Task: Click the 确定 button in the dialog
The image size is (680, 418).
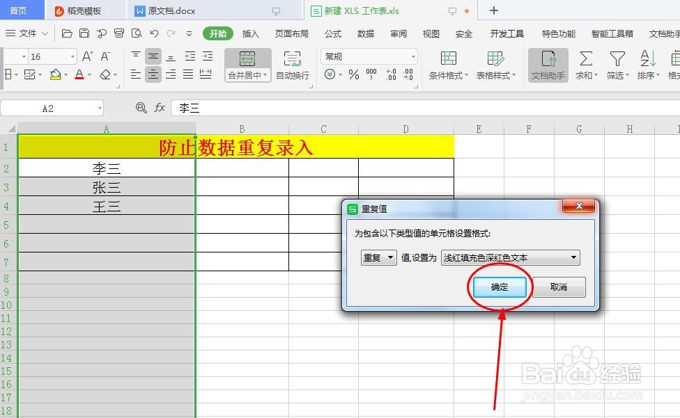Action: 499,287
